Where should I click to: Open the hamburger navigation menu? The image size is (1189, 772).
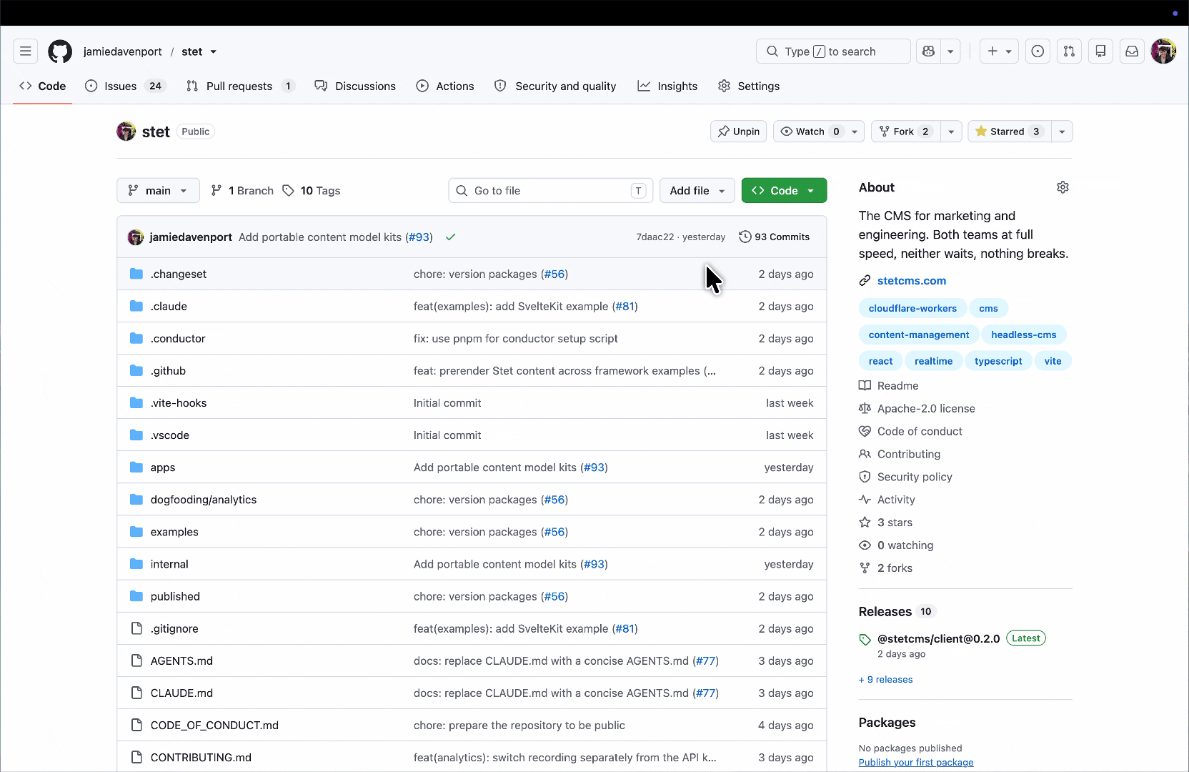point(25,51)
